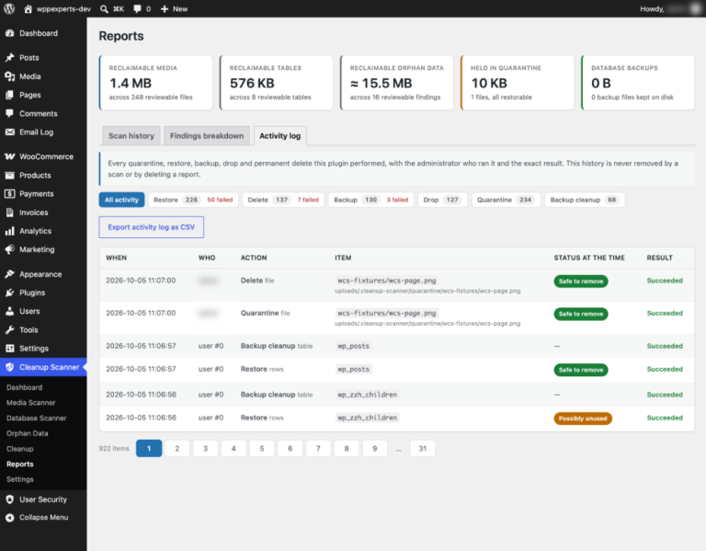Open Orphan Data submenu item
Viewport: 706px width, 551px height.
point(27,433)
